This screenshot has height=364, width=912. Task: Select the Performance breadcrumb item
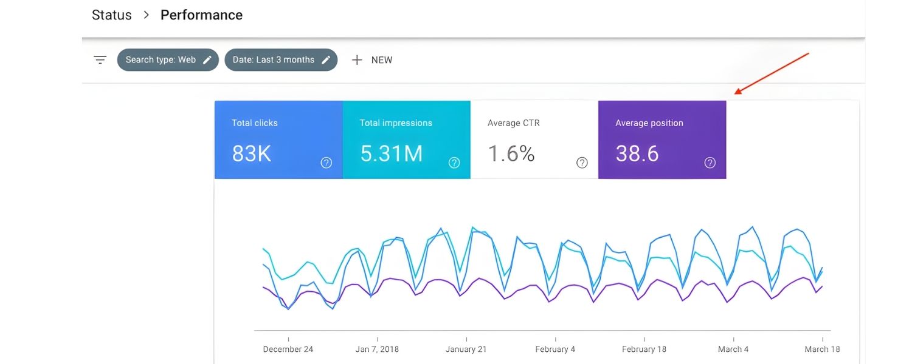[x=201, y=15]
